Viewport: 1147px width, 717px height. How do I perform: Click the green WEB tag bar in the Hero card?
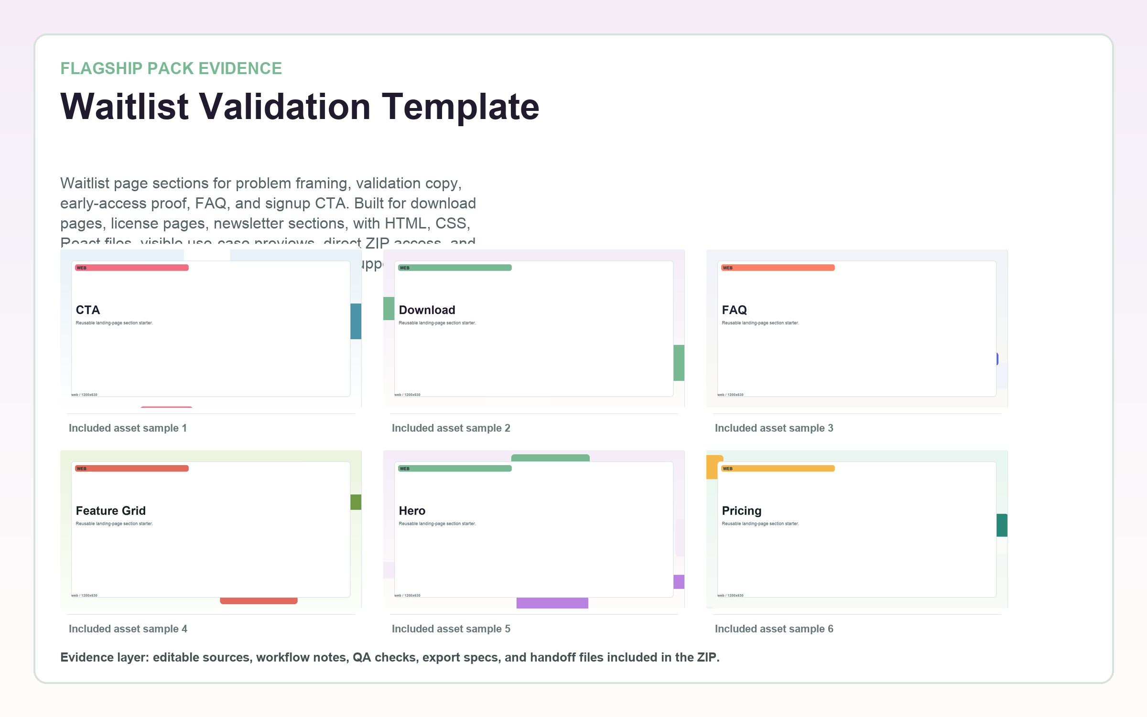(x=455, y=468)
